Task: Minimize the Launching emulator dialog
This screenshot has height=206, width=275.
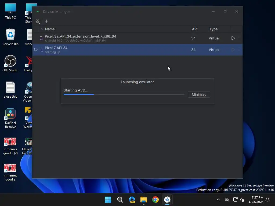Action: [x=199, y=94]
